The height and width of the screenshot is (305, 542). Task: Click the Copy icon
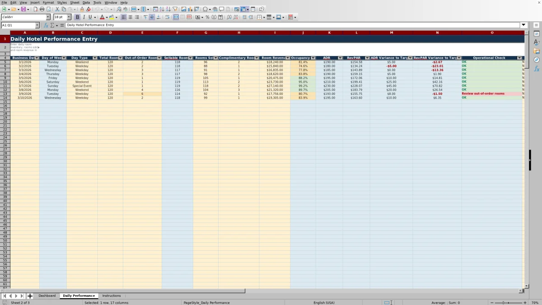click(64, 9)
